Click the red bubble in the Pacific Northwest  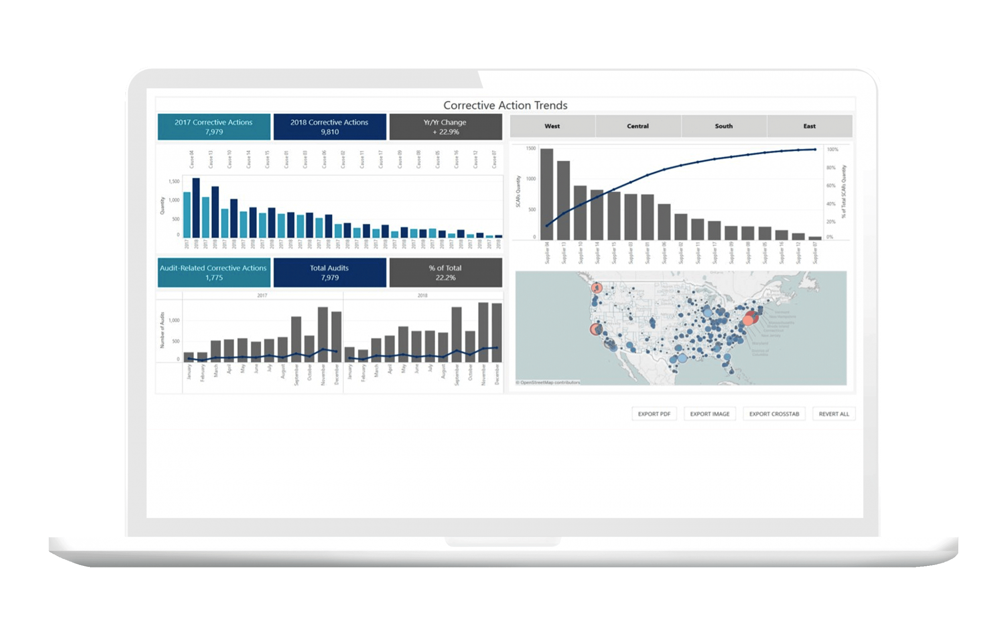point(597,288)
